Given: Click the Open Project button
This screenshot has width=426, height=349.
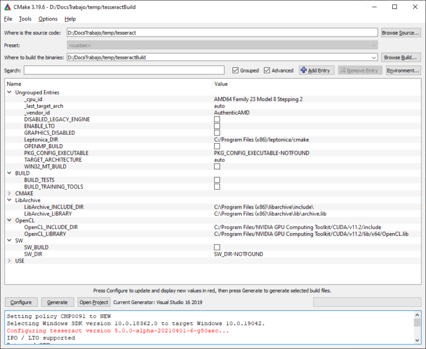Looking at the screenshot, I should point(94,302).
